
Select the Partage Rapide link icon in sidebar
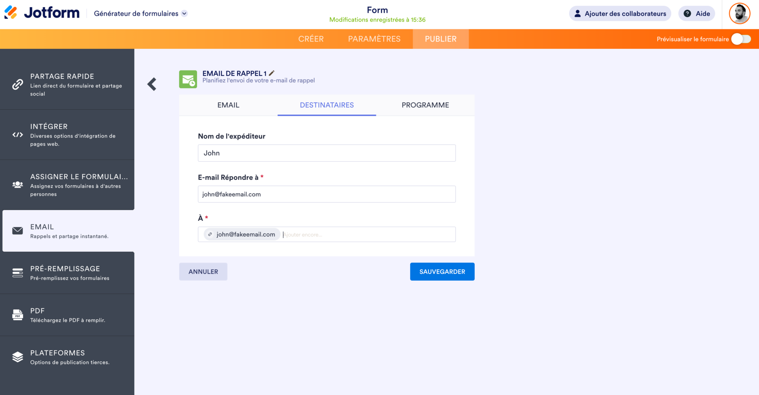tap(17, 84)
